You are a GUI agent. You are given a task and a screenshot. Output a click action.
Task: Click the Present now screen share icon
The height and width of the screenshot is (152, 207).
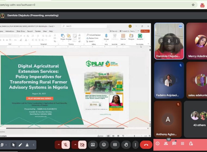pyautogui.click(x=93, y=145)
